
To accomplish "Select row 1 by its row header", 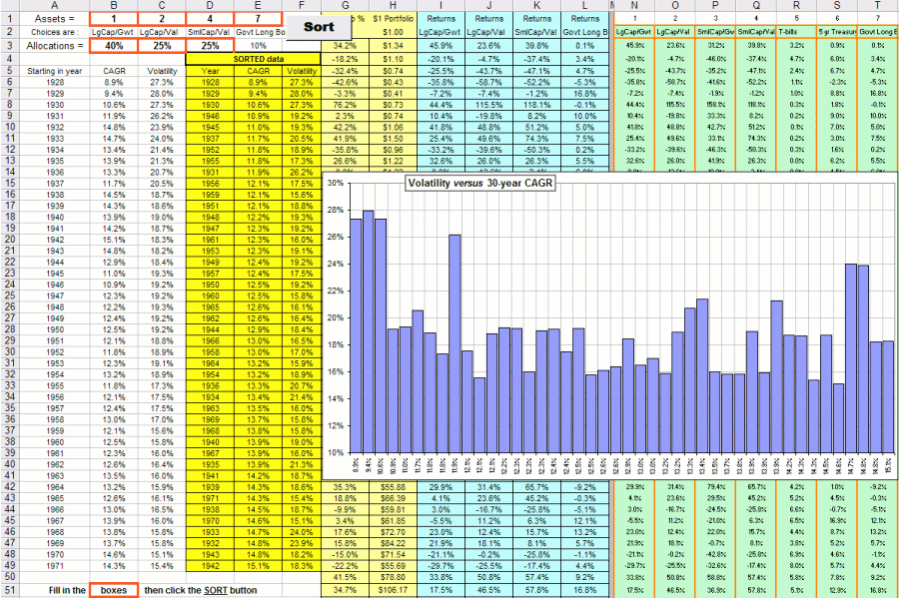I will [x=9, y=19].
